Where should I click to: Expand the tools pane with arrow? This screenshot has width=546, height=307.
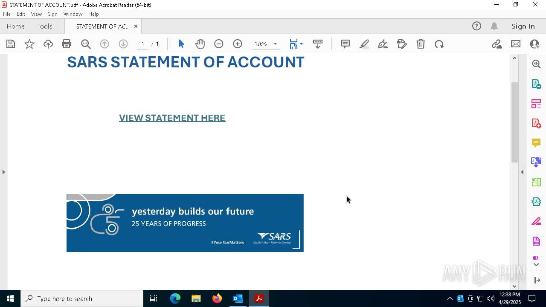tap(537, 280)
